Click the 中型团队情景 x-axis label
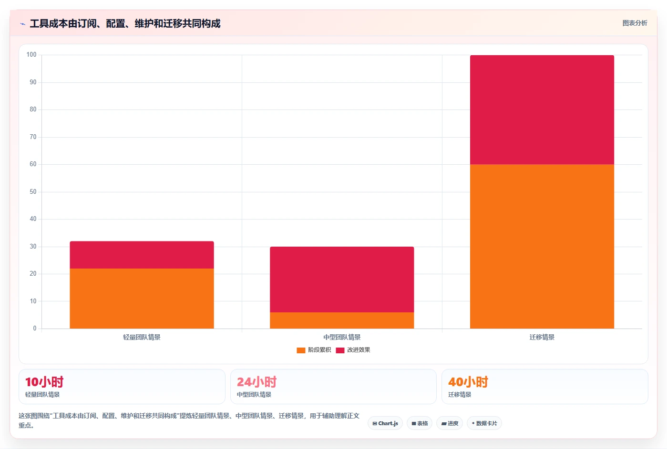 coord(342,337)
